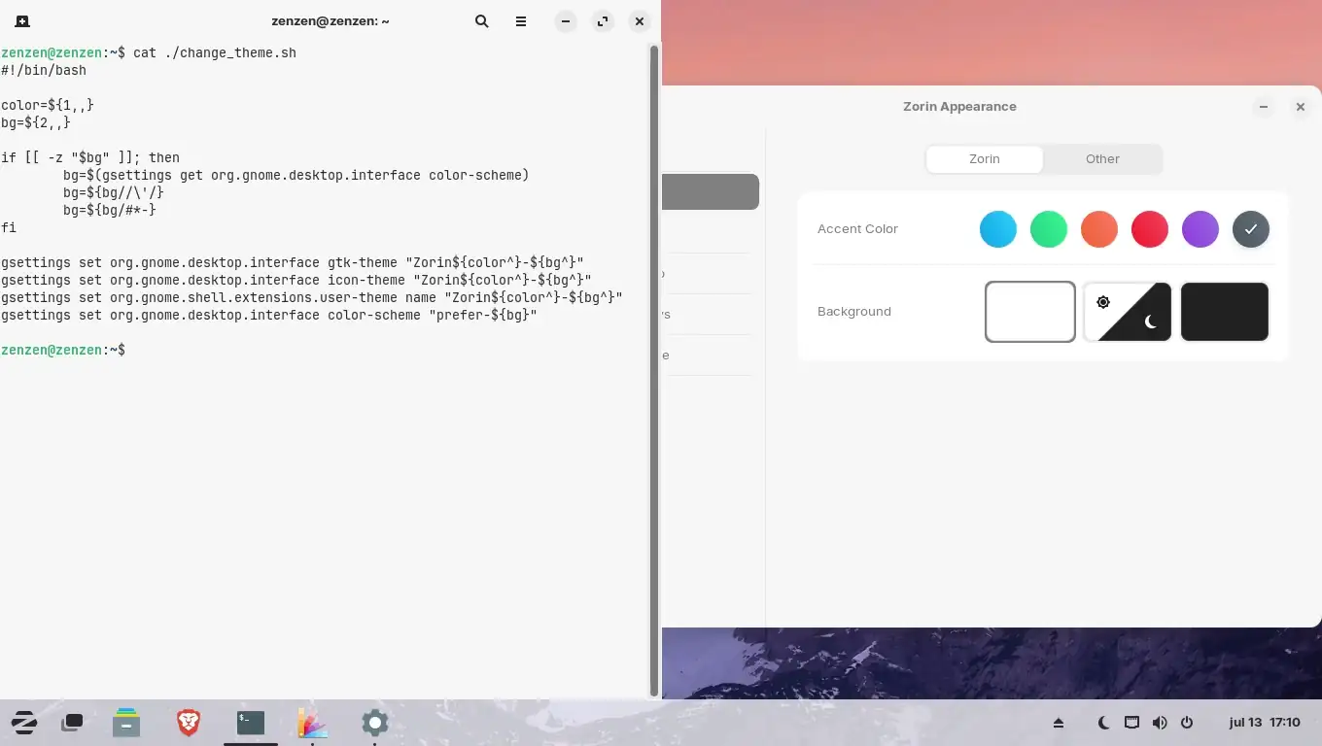Click the terminal vertical scrollbar
Image resolution: width=1322 pixels, height=746 pixels.
click(654, 369)
